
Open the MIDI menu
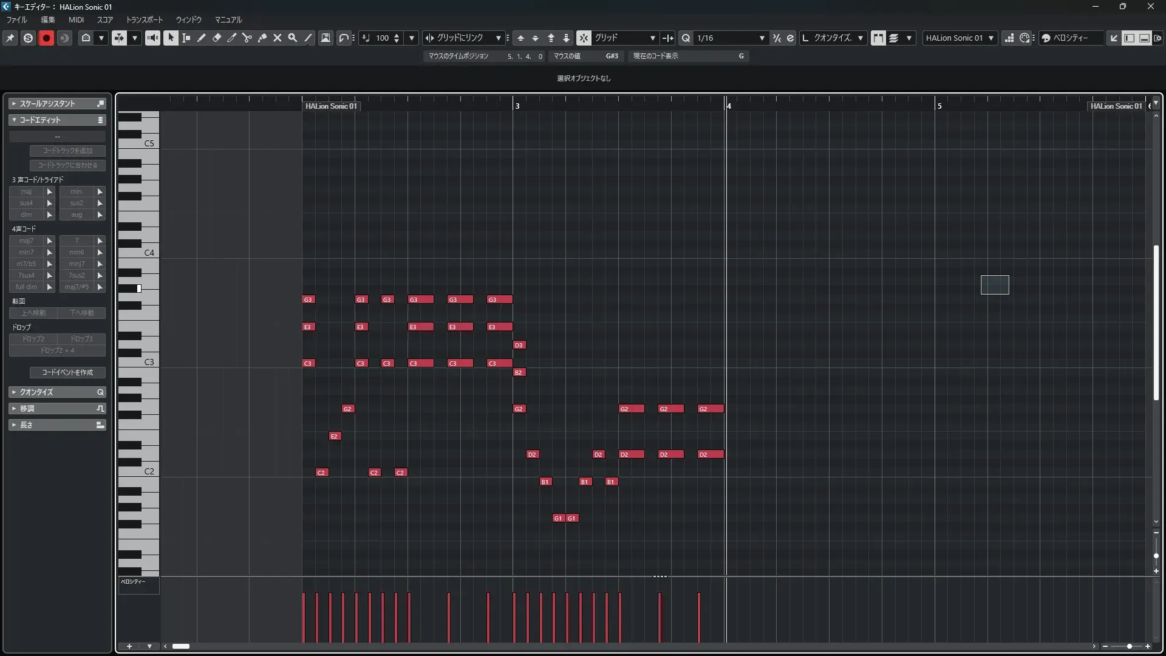click(76, 19)
